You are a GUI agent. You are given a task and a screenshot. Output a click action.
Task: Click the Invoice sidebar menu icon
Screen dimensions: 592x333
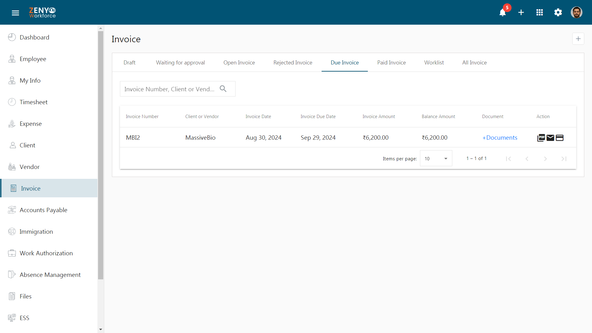point(14,188)
